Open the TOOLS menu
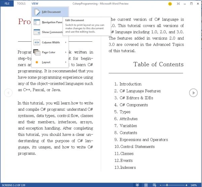The width and height of the screenshot is (202, 187). tap(21, 4)
